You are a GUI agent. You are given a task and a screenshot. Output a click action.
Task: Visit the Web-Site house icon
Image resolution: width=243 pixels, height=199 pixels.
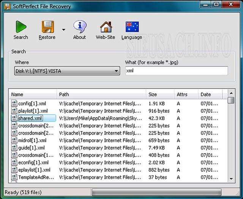point(106,27)
